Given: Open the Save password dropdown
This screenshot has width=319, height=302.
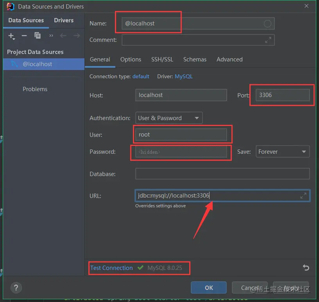Looking at the screenshot, I should [x=283, y=151].
